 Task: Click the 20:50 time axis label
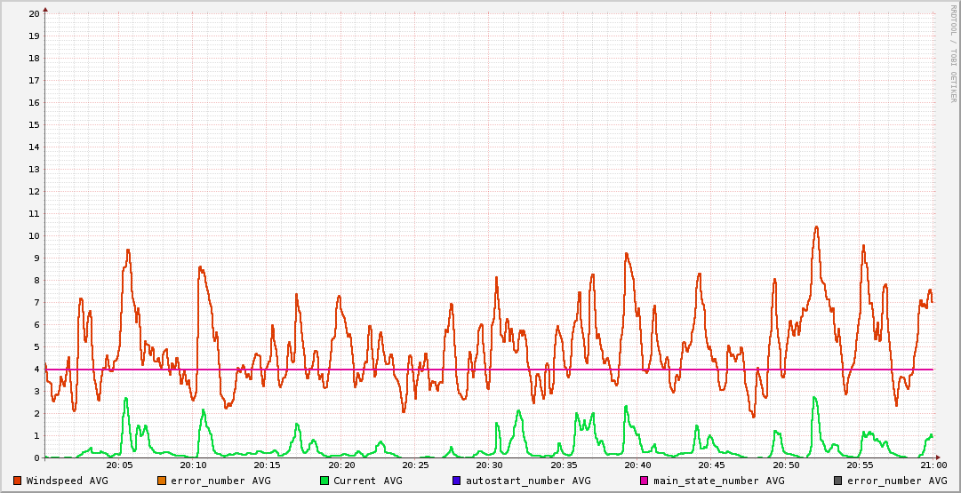click(786, 466)
